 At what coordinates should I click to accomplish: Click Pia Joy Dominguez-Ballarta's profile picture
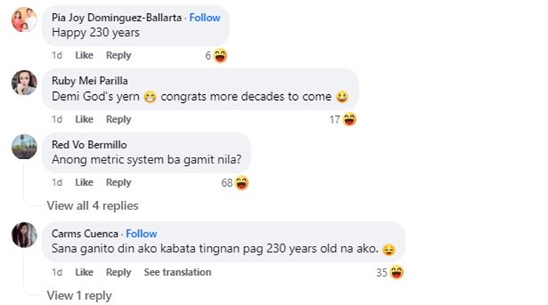(24, 19)
